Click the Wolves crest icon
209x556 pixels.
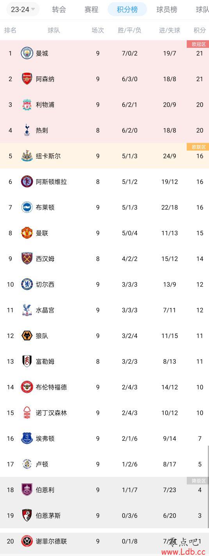coord(27,336)
